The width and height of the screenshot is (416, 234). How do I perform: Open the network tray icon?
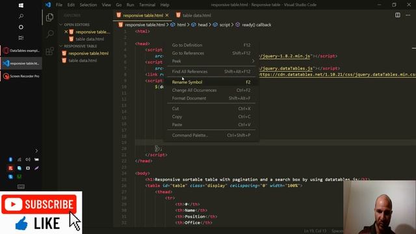click(19, 159)
